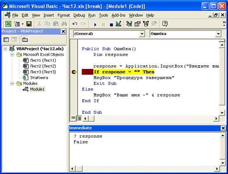Close the Project - VBAProject pane
The image size is (228, 174).
[63, 31]
